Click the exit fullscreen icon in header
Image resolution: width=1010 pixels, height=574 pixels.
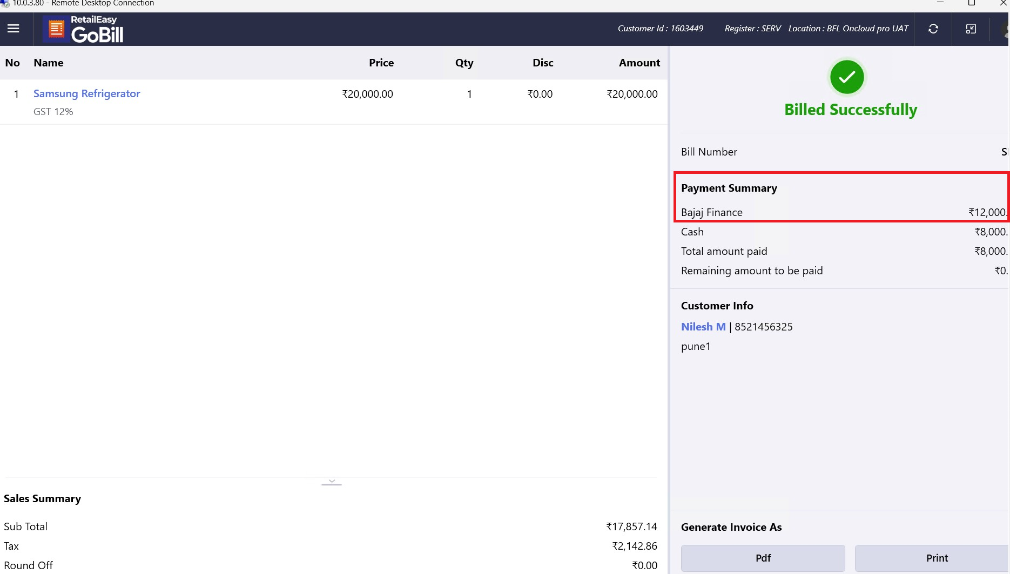tap(971, 29)
